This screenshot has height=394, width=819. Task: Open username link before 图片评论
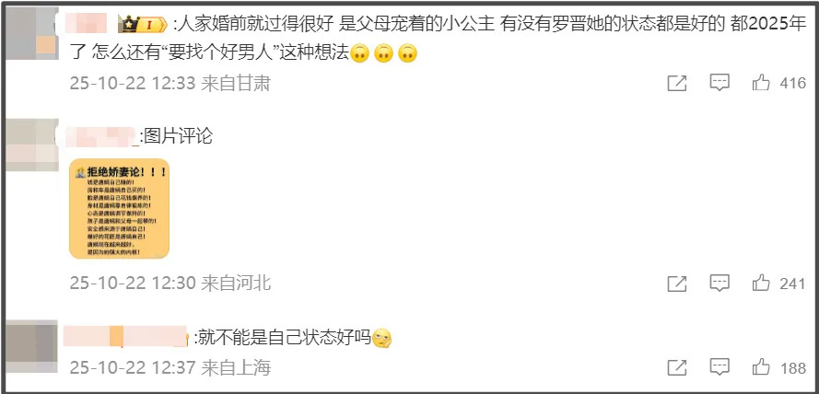point(103,137)
